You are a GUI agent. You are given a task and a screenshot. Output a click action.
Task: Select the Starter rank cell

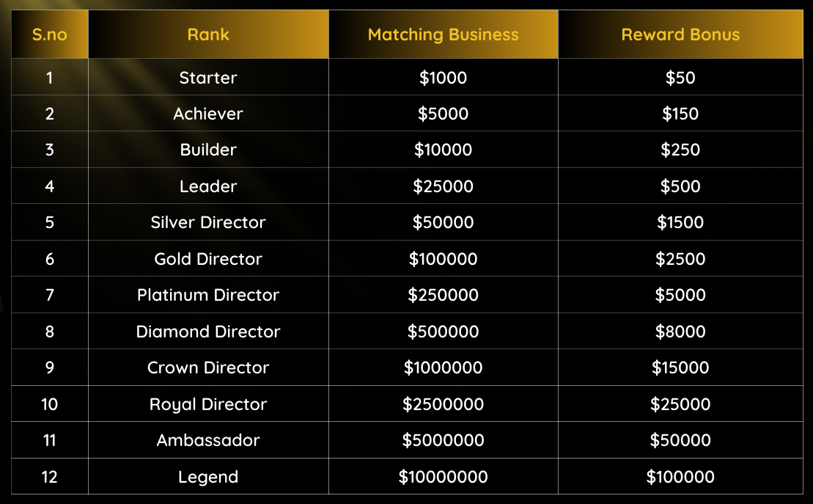pyautogui.click(x=208, y=78)
